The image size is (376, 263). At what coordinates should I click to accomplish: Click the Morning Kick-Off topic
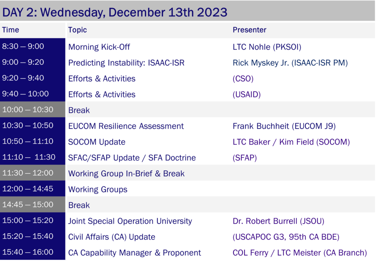(x=99, y=47)
